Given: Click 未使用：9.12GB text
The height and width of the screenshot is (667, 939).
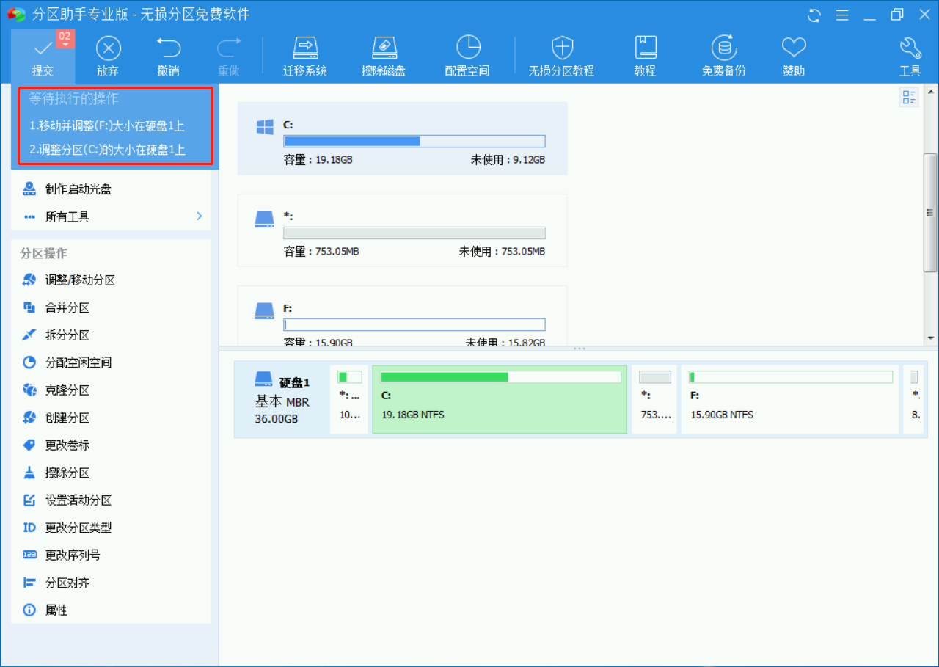Looking at the screenshot, I should tap(508, 159).
